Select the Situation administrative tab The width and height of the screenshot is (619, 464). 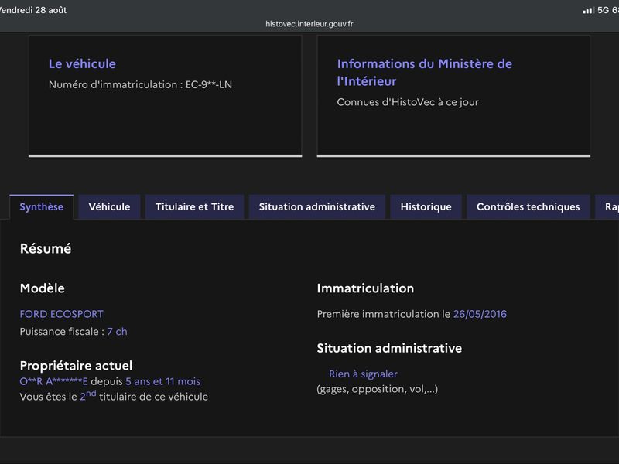[x=317, y=206]
